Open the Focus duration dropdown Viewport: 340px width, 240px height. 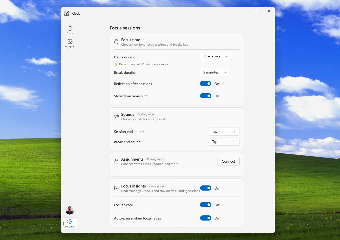(215, 57)
